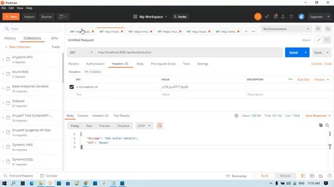Open the comments icon beside the pencil
The width and height of the screenshot is (334, 187).
(327, 40)
